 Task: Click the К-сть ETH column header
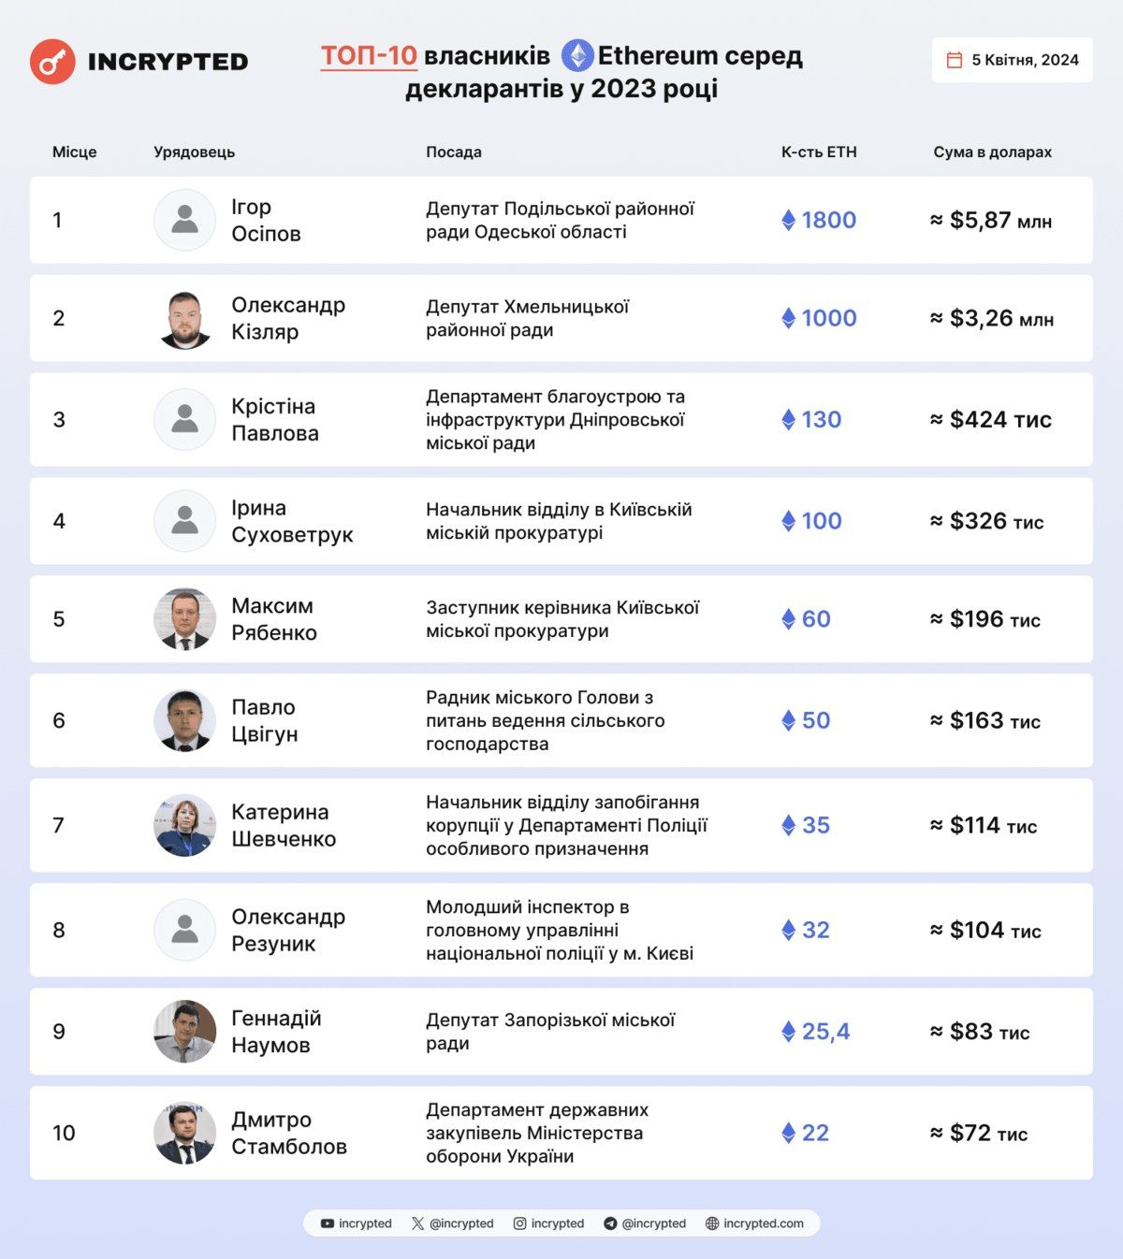coord(819,152)
